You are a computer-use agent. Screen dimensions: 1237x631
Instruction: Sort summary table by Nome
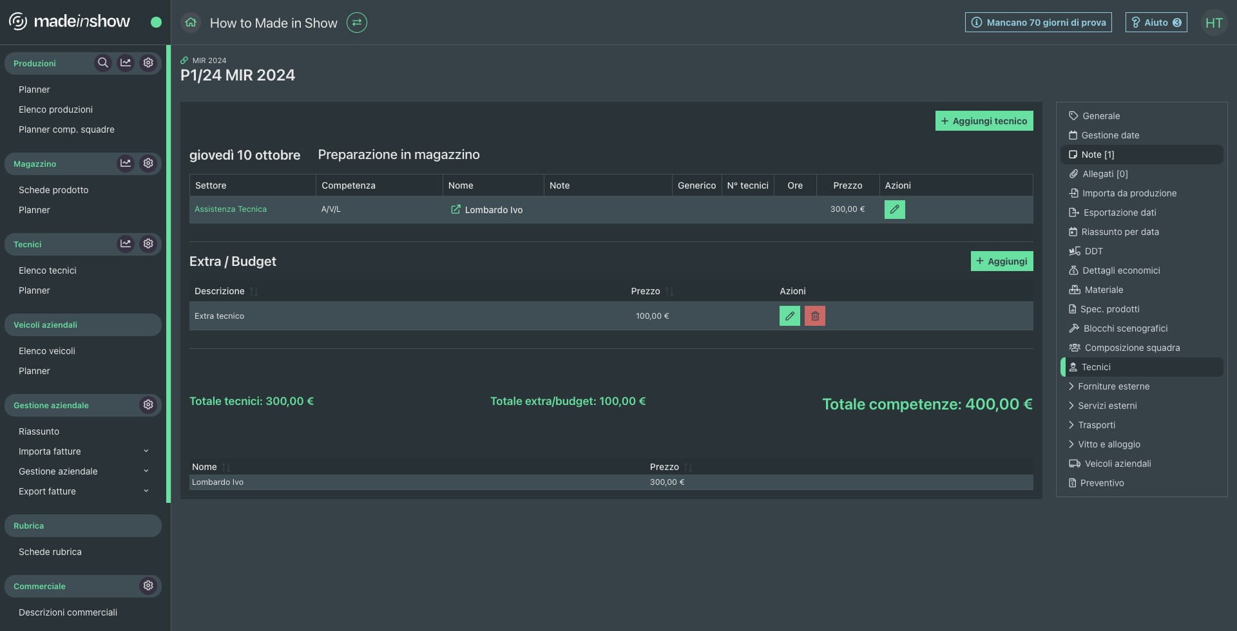pyautogui.click(x=226, y=467)
